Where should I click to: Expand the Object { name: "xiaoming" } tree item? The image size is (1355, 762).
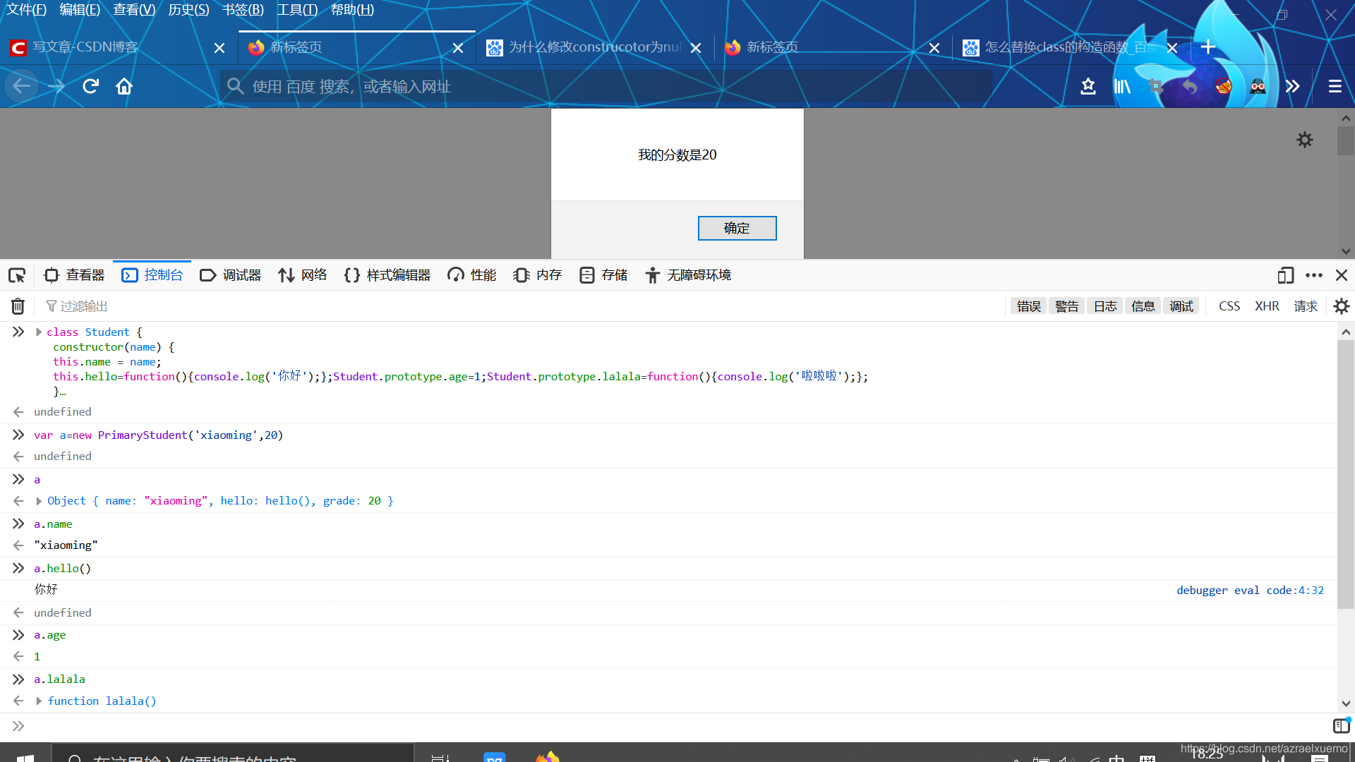(x=40, y=500)
